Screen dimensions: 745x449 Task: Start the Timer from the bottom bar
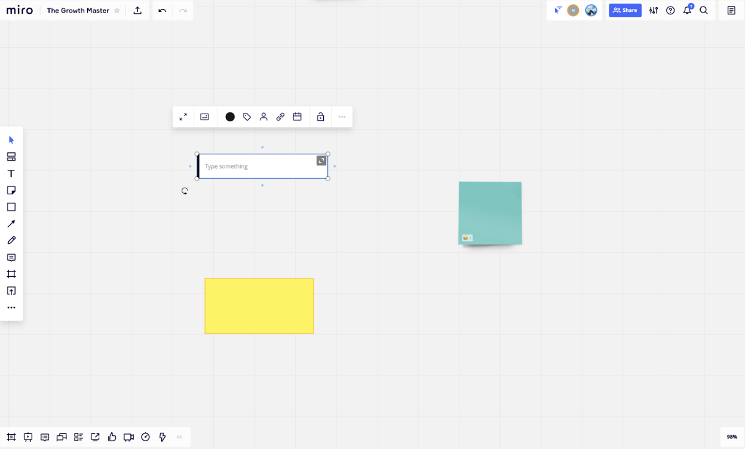tap(145, 437)
